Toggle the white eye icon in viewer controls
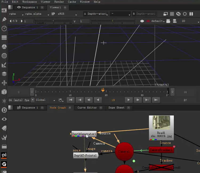Screen dimensions: 200x173 [142, 21]
